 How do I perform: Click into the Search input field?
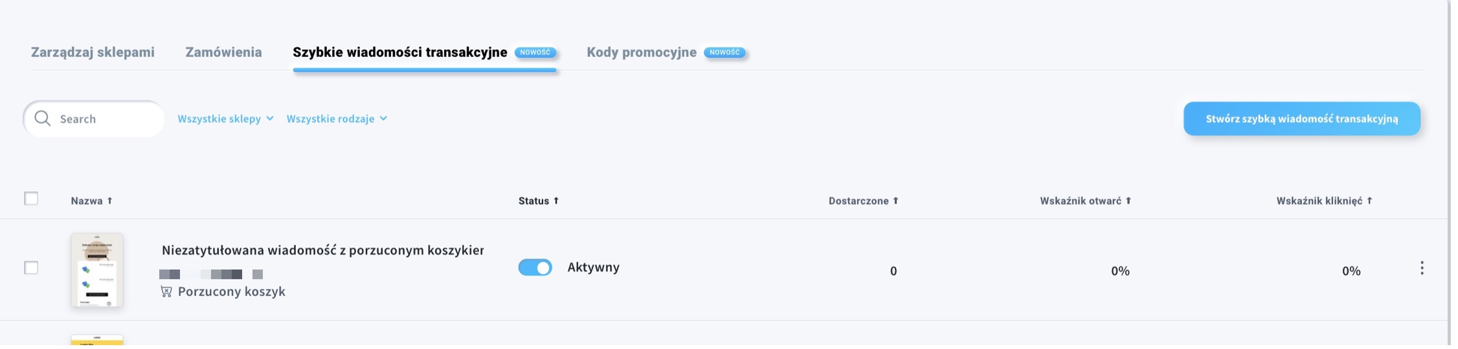(x=95, y=119)
